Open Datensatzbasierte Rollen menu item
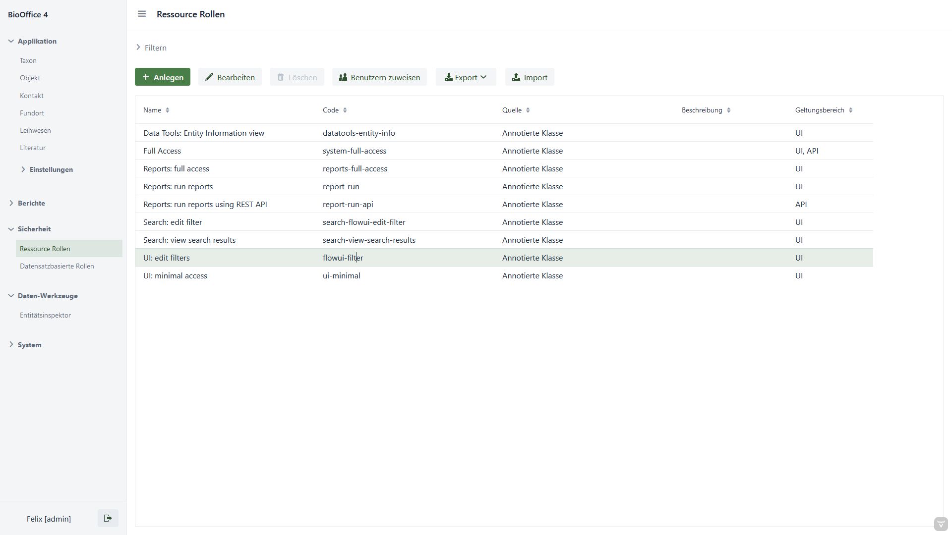Screen dimensions: 952x535 (x=57, y=266)
